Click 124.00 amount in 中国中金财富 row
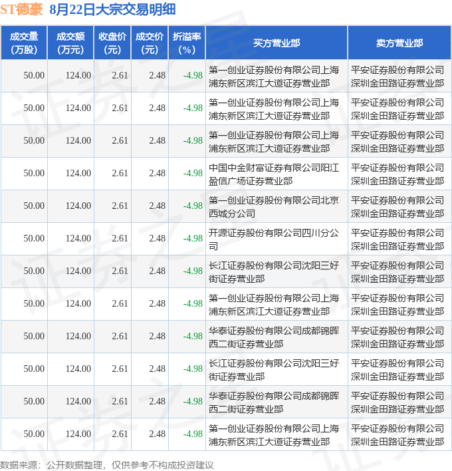Viewport: 452px width, 471px height. (78, 174)
